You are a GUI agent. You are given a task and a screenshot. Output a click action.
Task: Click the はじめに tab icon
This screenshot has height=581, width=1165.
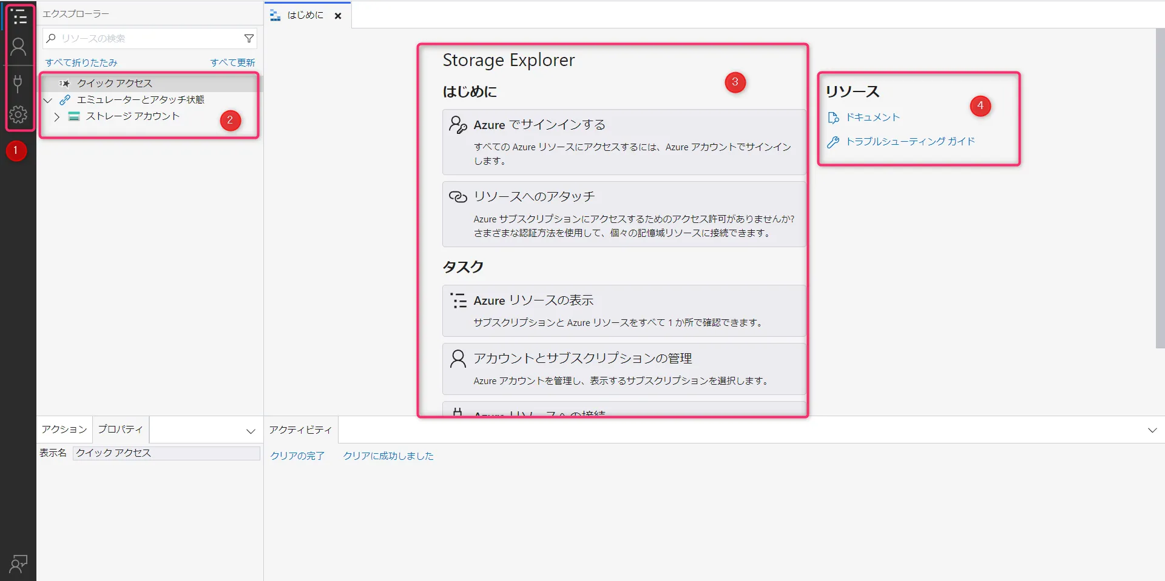275,15
